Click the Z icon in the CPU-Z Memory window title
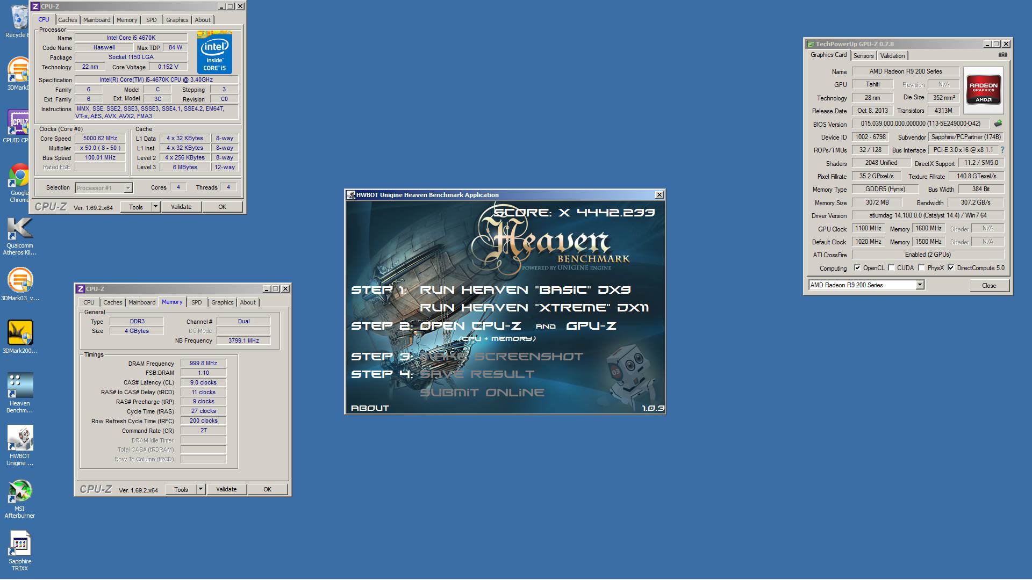 pos(81,289)
